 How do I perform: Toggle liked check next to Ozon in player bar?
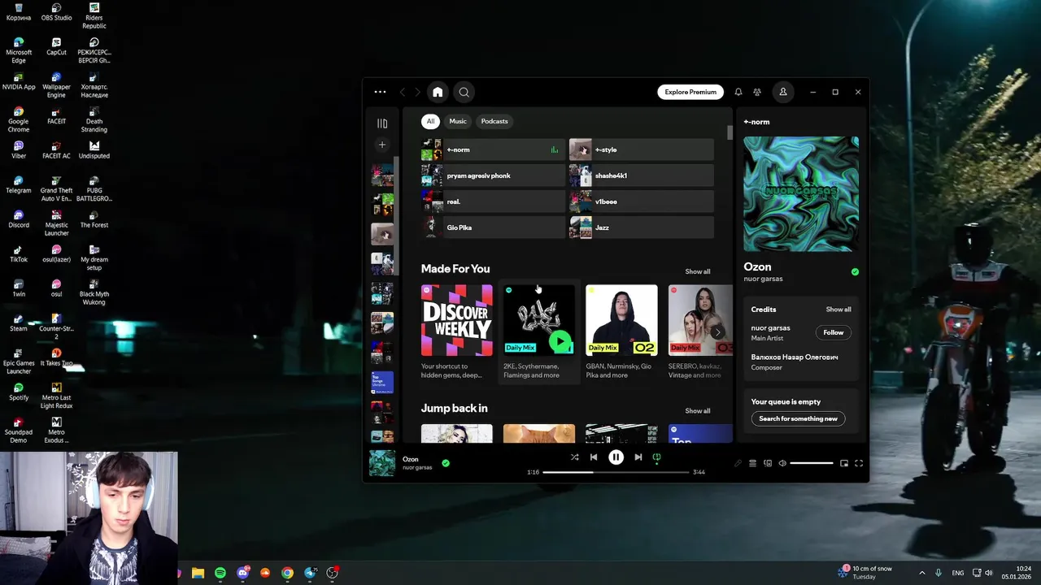click(x=446, y=463)
